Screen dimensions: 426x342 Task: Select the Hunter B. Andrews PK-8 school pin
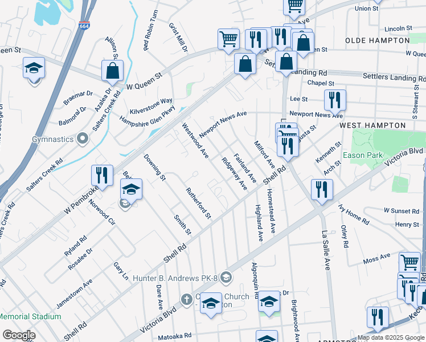(226, 278)
